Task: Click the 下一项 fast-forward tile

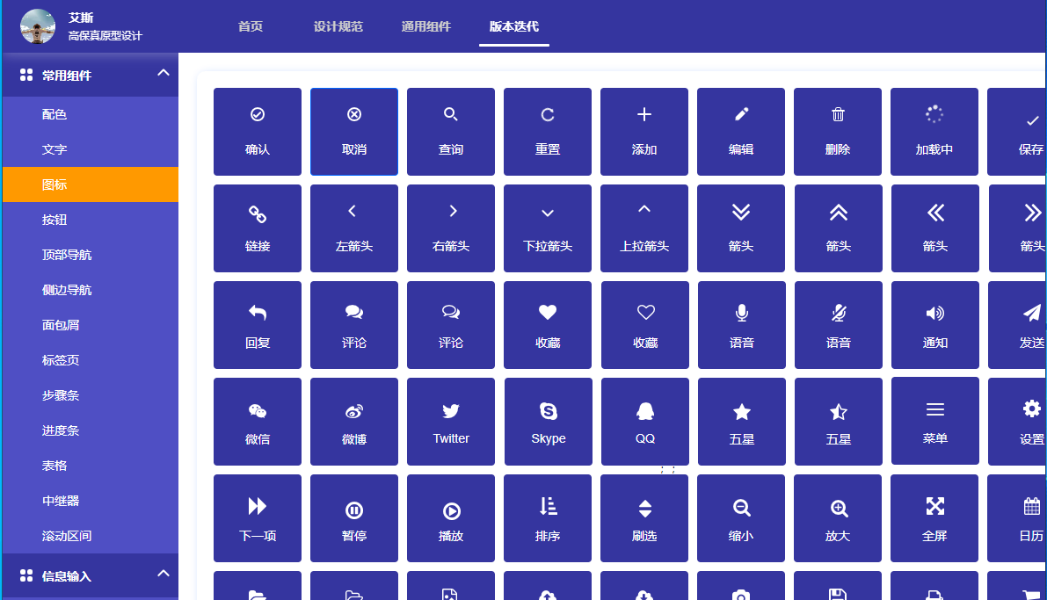Action: 257,518
